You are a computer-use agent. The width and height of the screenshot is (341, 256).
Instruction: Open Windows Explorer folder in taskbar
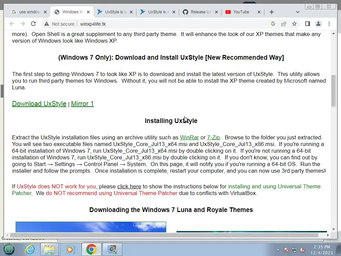point(49,249)
